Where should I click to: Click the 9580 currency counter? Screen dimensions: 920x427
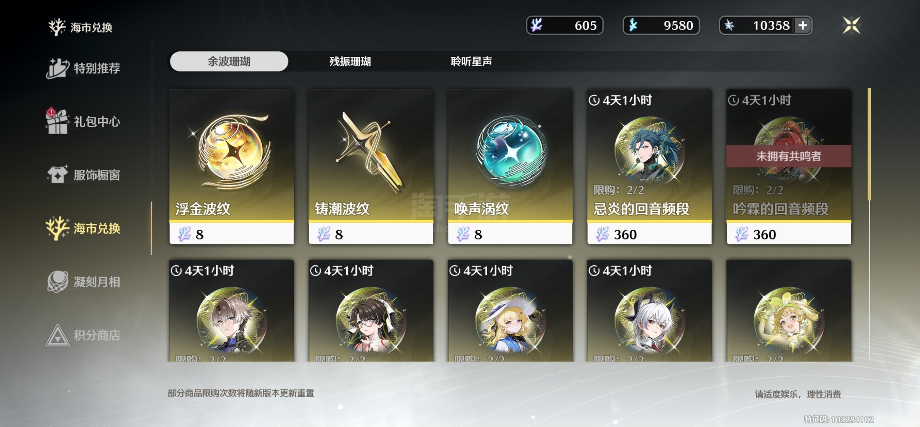[661, 26]
